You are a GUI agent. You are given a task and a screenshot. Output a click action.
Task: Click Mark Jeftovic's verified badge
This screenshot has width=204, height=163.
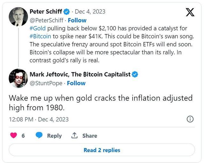coord(135,74)
